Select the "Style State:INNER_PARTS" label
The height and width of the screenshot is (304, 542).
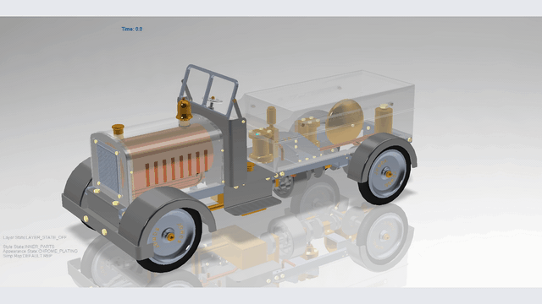pyautogui.click(x=29, y=247)
